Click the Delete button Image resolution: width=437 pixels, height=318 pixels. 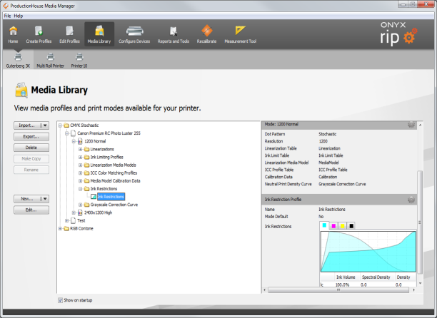[x=31, y=148]
